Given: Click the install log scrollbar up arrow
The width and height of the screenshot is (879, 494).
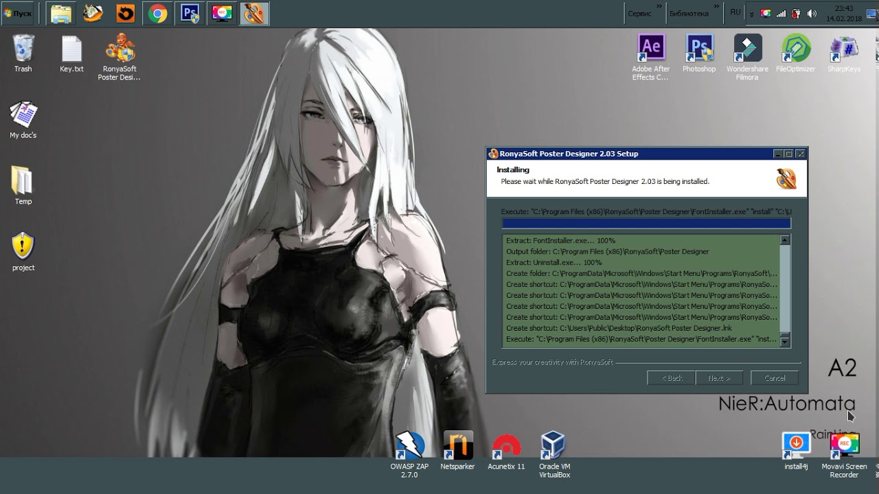Looking at the screenshot, I should point(785,240).
